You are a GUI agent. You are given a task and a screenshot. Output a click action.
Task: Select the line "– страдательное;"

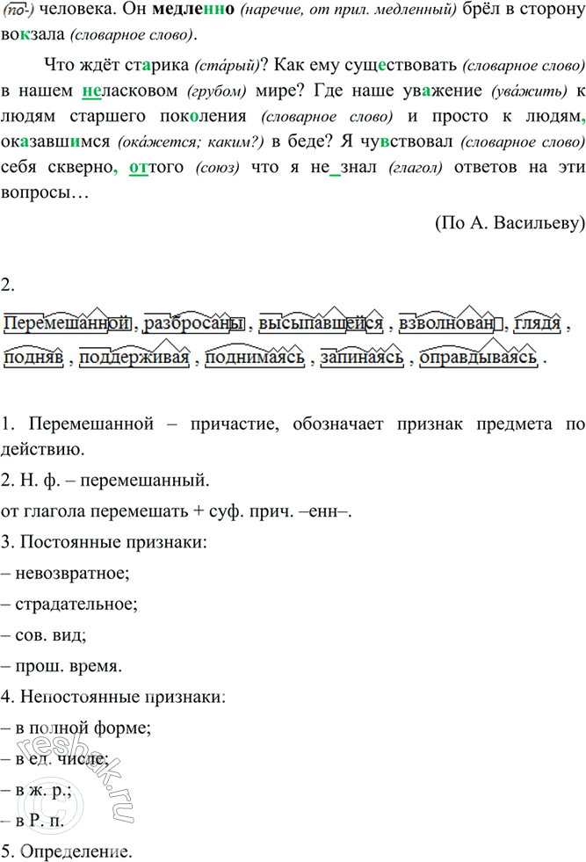coord(69,604)
